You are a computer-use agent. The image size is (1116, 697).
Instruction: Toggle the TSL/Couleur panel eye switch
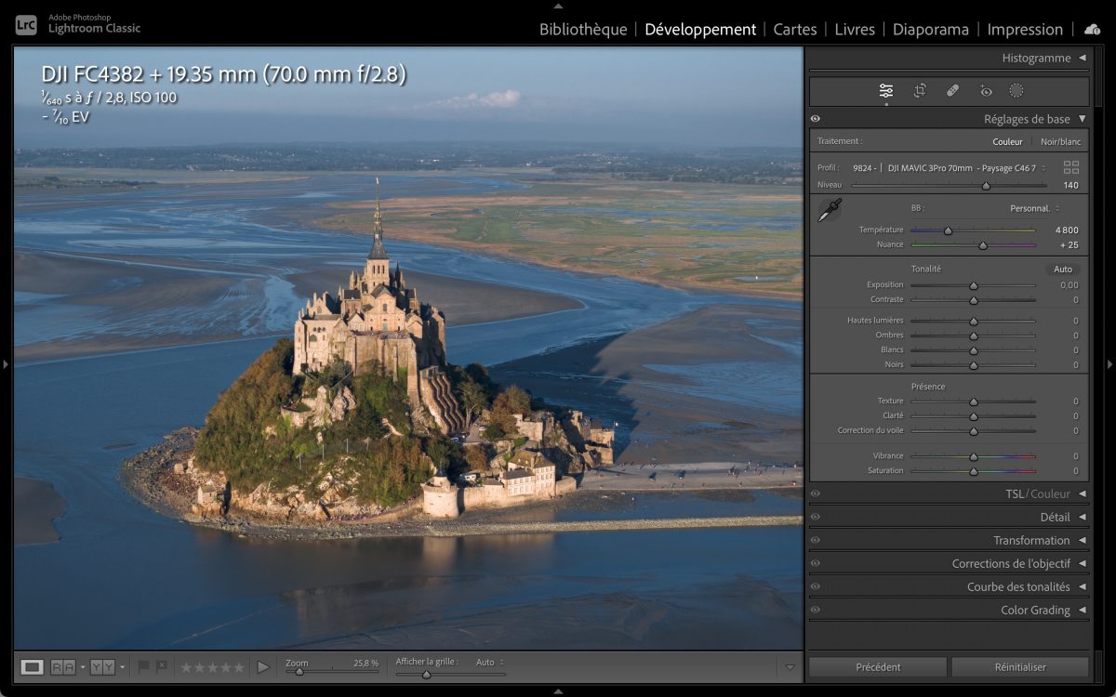pos(816,494)
